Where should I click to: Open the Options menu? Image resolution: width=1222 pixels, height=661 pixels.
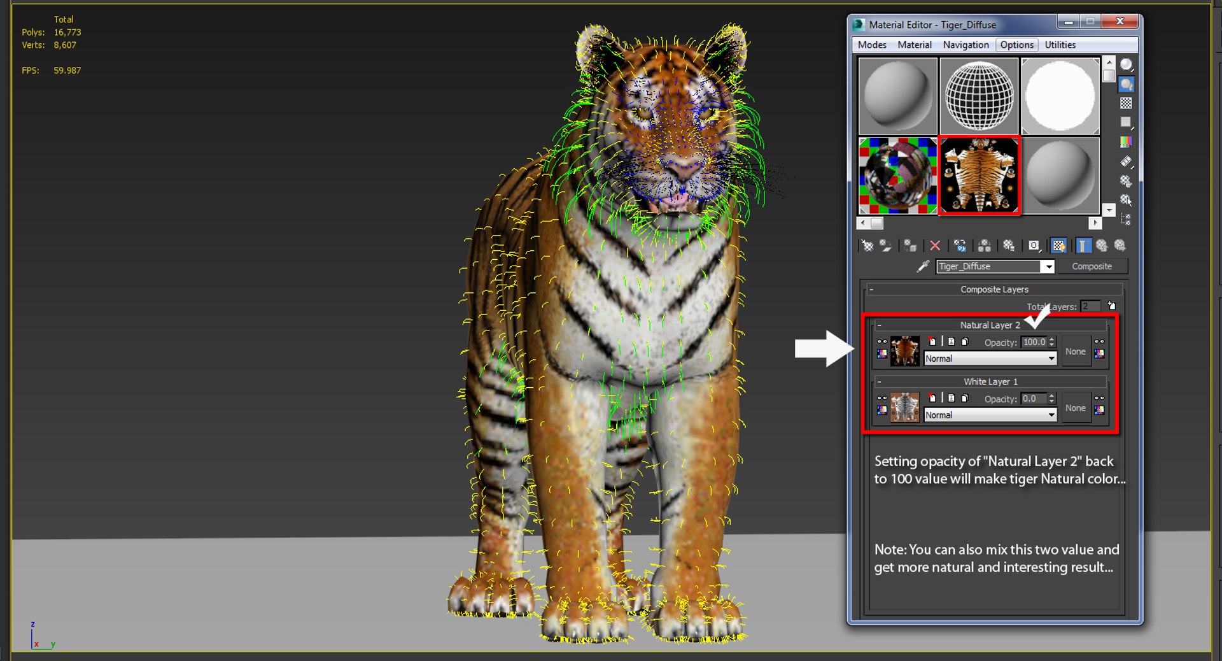(1016, 45)
